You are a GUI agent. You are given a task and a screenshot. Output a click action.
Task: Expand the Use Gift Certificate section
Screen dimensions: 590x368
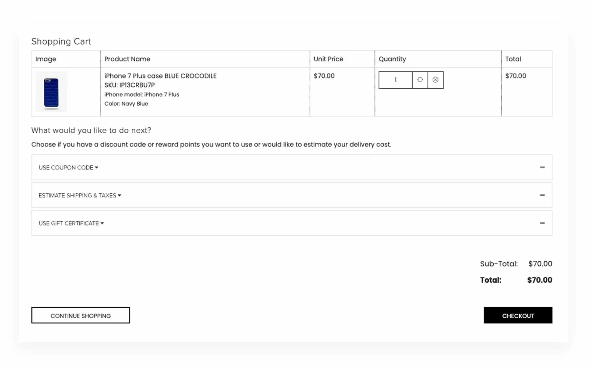pos(69,223)
